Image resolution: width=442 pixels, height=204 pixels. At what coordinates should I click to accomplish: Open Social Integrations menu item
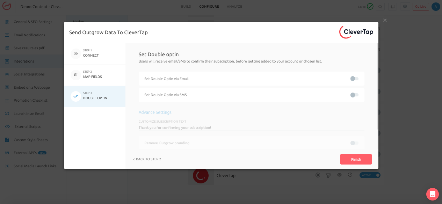coord(29,74)
